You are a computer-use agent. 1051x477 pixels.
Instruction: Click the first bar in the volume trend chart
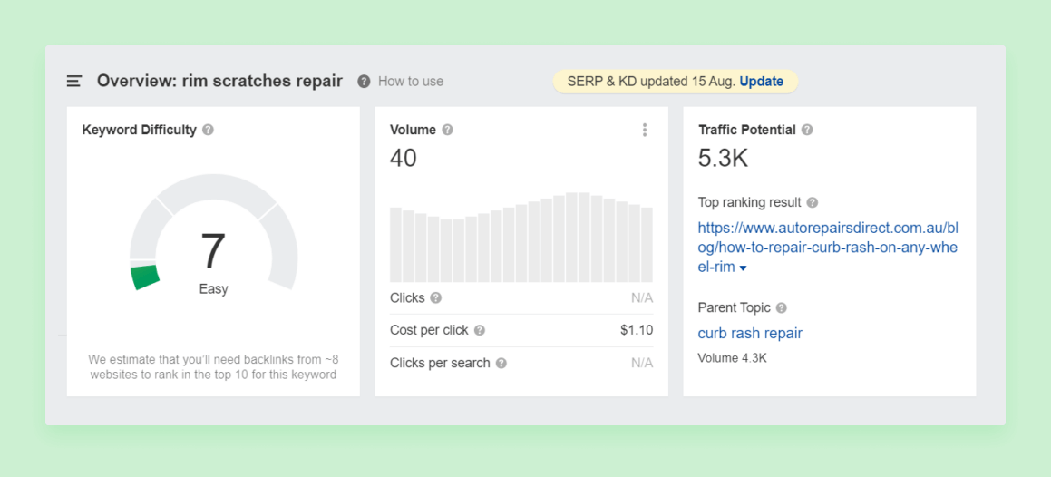[x=395, y=245]
